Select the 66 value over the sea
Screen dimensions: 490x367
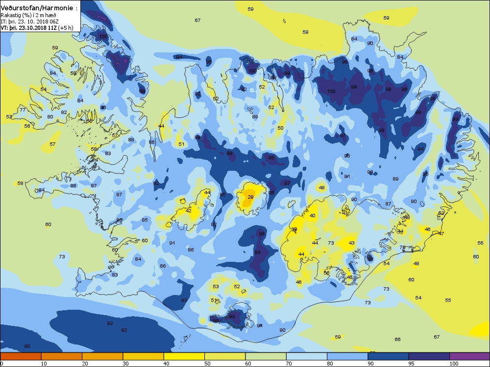[397, 339]
